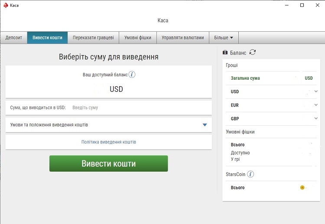Viewport: 325px width, 224px height.
Task: Click the Доступно row under Умовні фішки
Action: 271,153
